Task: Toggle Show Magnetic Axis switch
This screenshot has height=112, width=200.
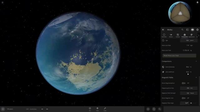Action: coord(183,98)
